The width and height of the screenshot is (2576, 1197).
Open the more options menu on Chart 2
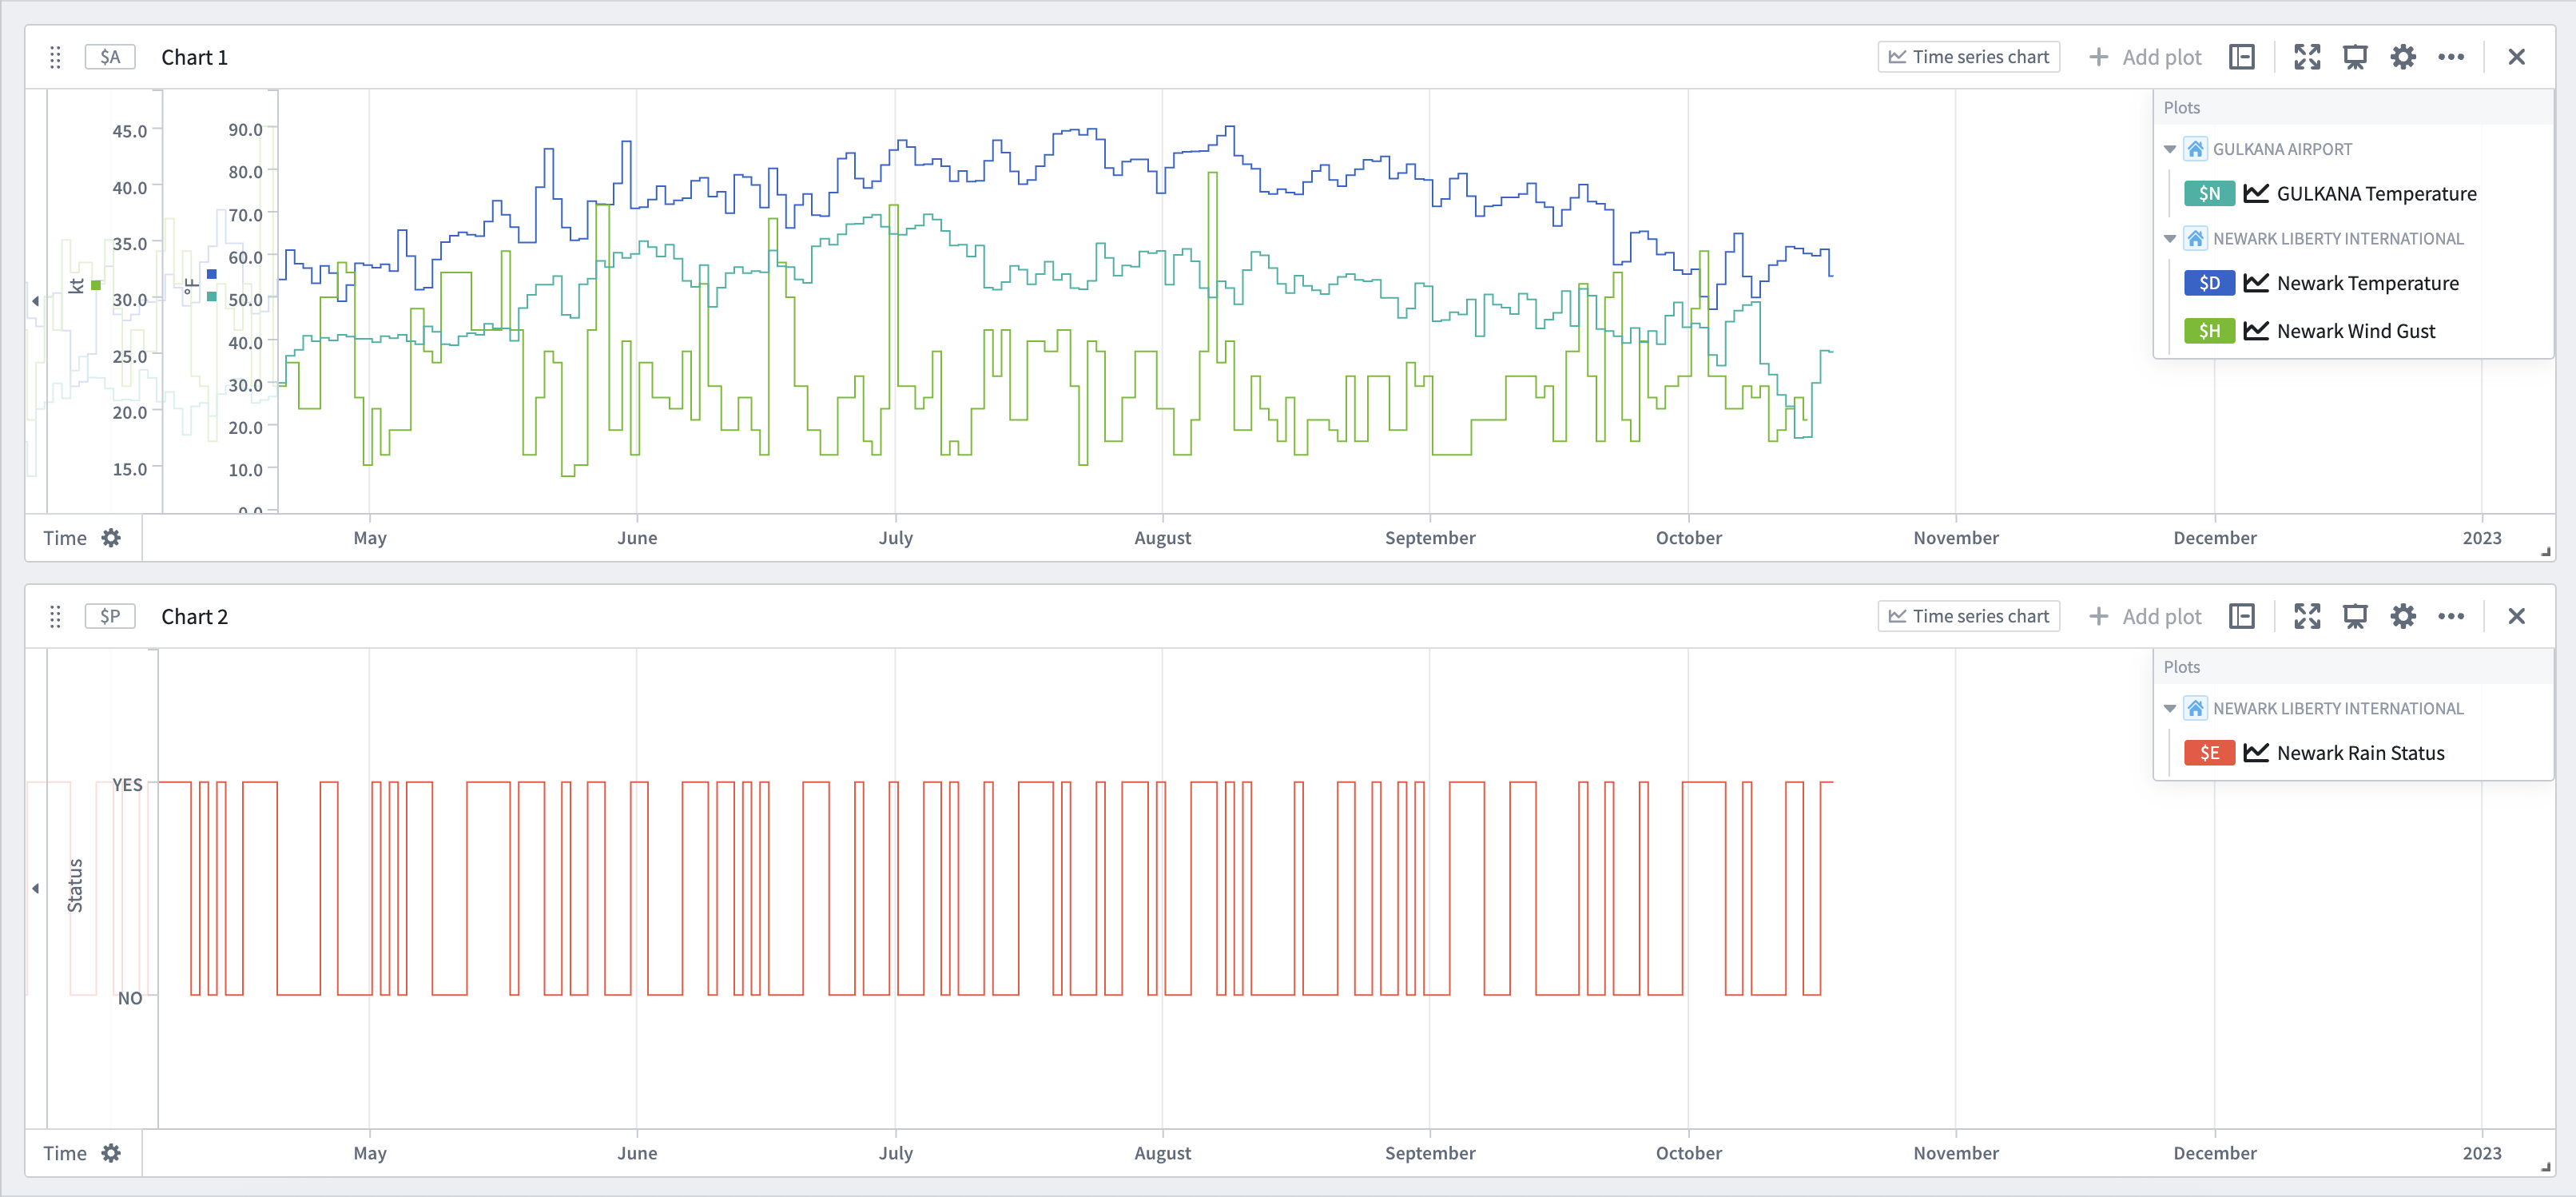(x=2452, y=616)
